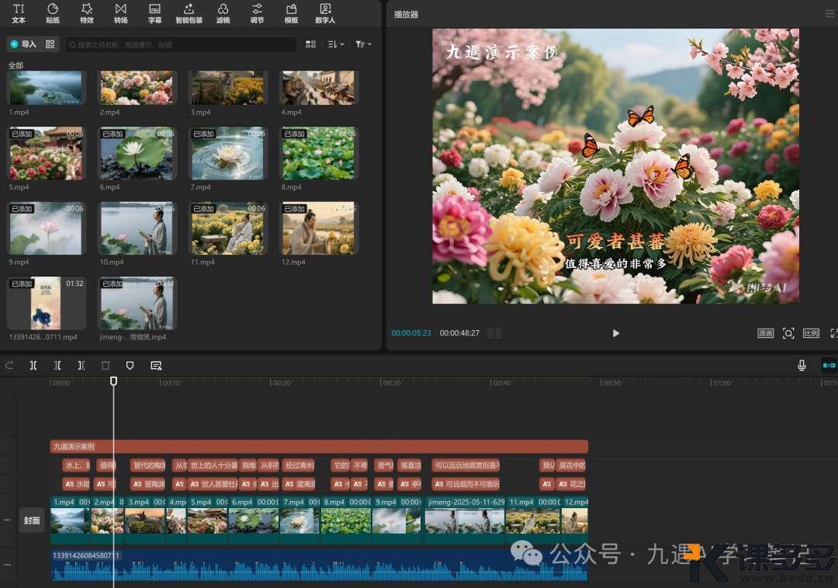Image resolution: width=838 pixels, height=588 pixels.
Task: Select the 全部 (All) media category
Action: point(16,65)
